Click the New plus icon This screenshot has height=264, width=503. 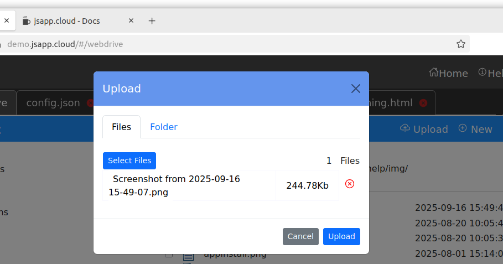[463, 128]
